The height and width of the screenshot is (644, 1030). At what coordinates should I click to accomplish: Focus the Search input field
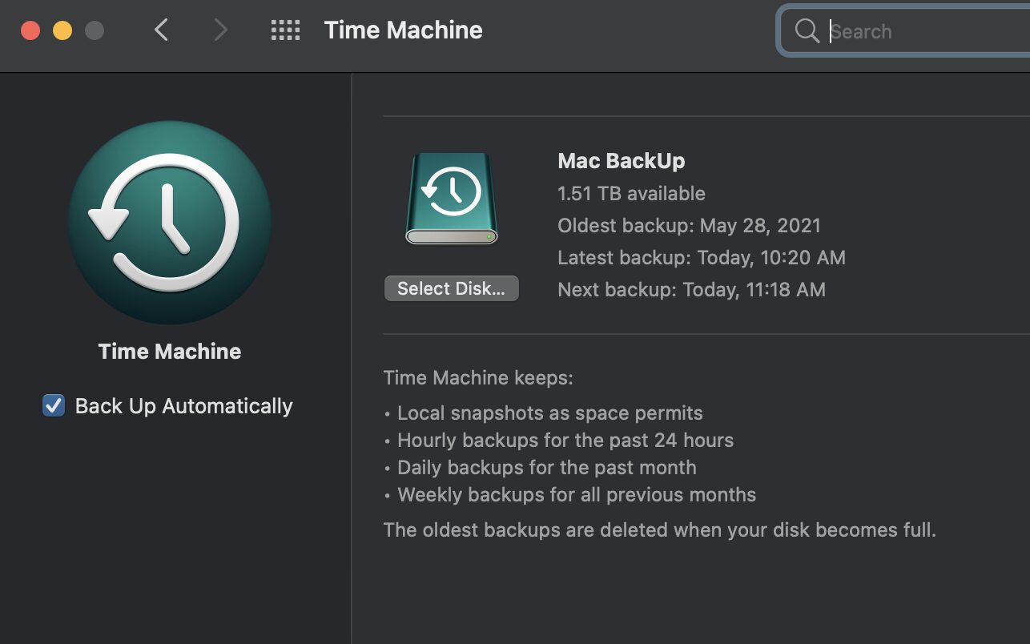(x=921, y=31)
